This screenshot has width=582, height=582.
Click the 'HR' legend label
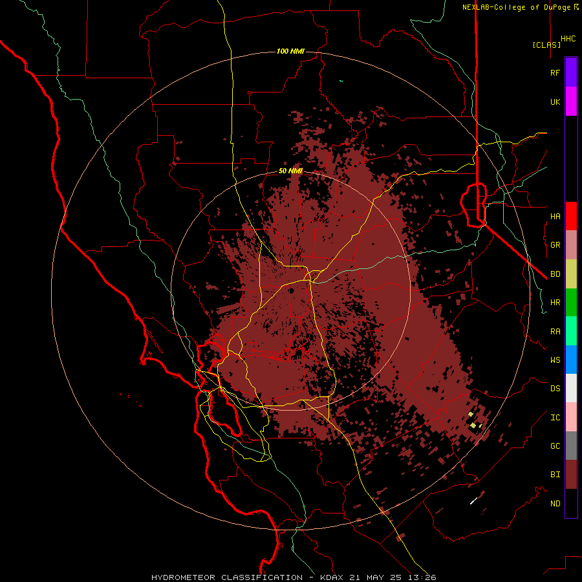coord(555,303)
